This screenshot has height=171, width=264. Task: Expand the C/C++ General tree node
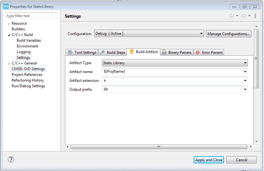[9, 64]
